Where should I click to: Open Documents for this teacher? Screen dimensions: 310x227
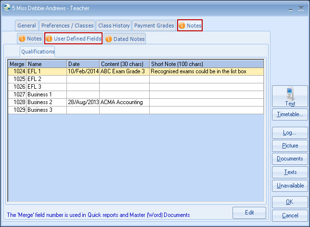(x=290, y=159)
